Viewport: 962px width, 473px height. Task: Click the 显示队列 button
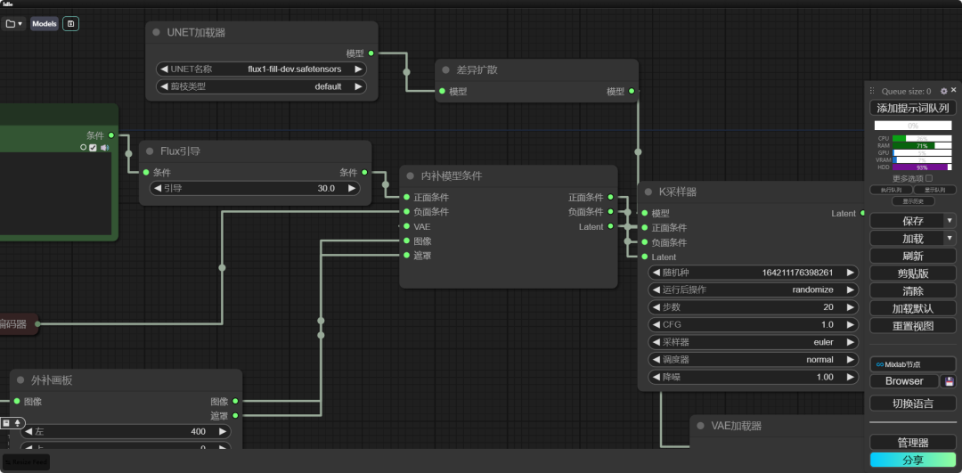tap(935, 191)
